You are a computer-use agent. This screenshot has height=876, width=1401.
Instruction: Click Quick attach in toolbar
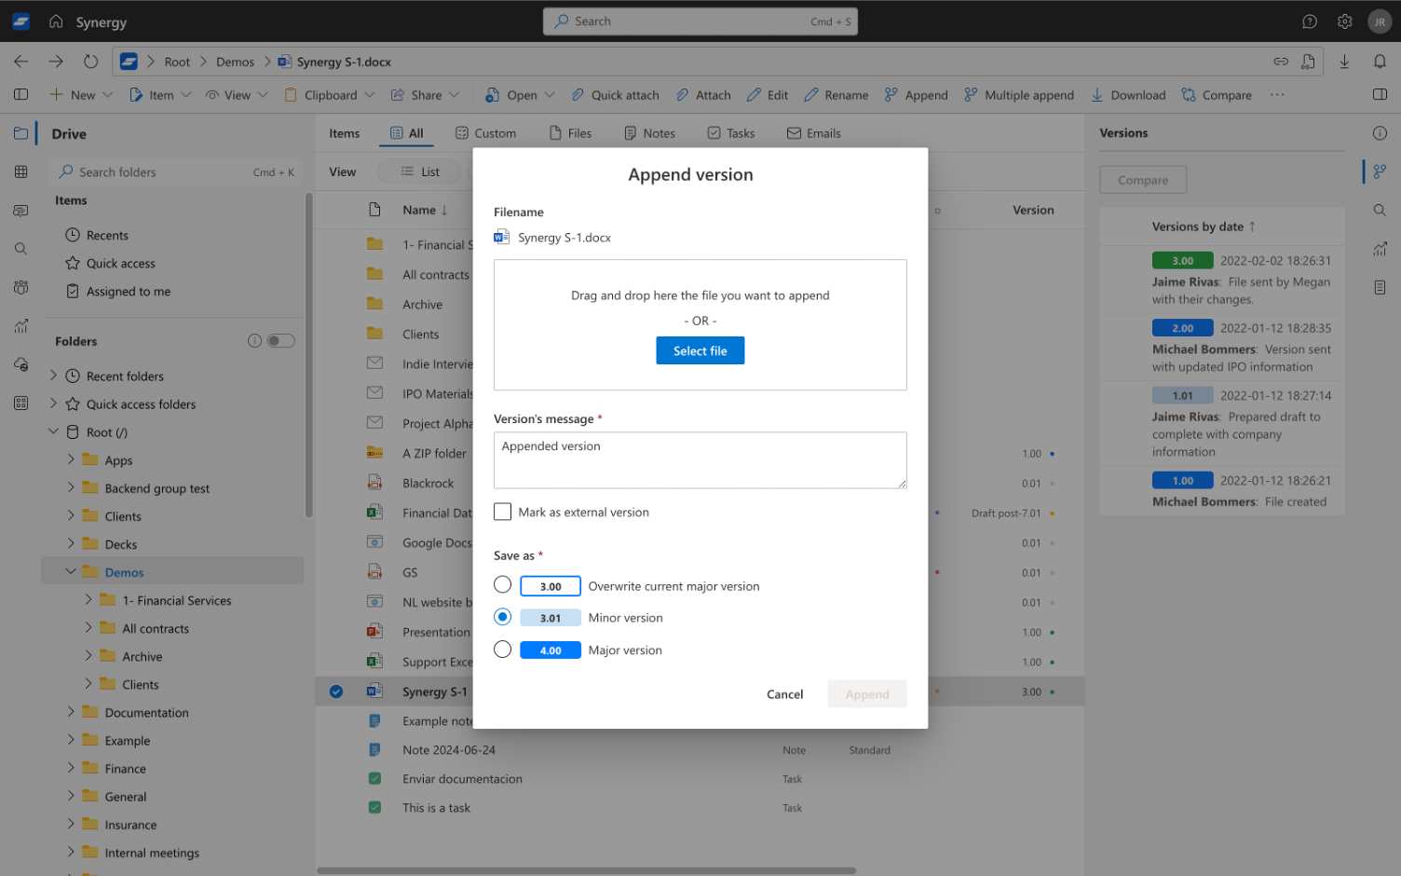point(615,95)
